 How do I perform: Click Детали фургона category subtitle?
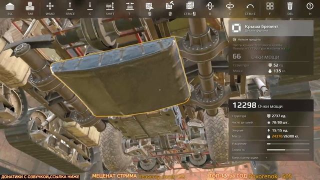click(x=256, y=30)
